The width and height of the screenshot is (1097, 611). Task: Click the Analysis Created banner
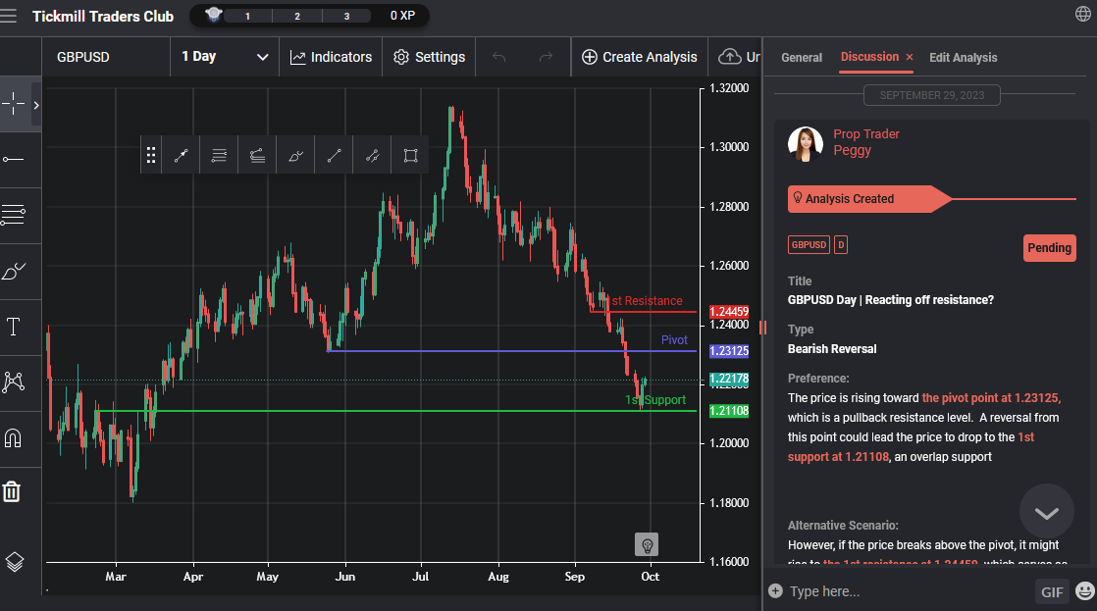869,199
